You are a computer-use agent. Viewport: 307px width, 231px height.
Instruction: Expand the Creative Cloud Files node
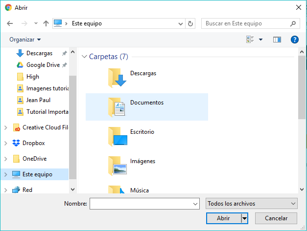click(x=6, y=127)
